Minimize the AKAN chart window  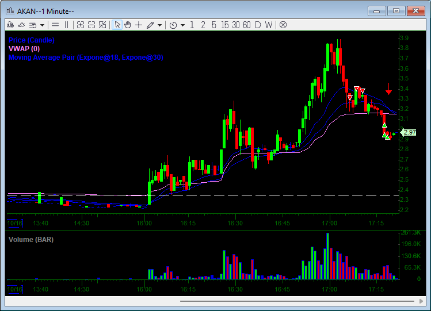pos(376,11)
